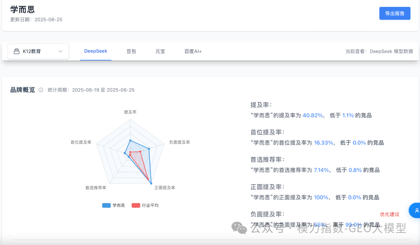Click the 当前查看: DeepSeek 模型数据 status text

click(x=379, y=51)
